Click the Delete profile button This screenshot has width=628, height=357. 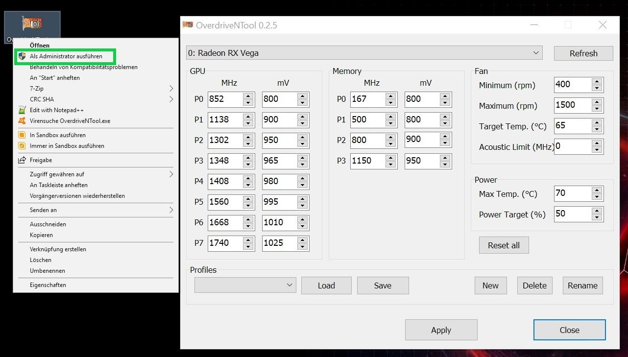coord(534,286)
